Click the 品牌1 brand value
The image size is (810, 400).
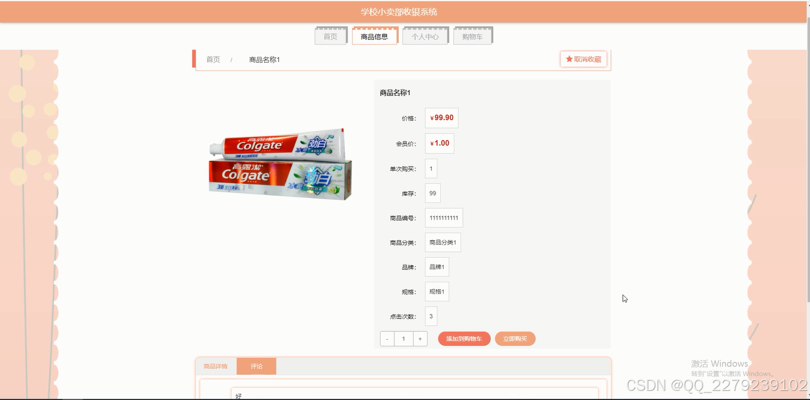(x=437, y=267)
